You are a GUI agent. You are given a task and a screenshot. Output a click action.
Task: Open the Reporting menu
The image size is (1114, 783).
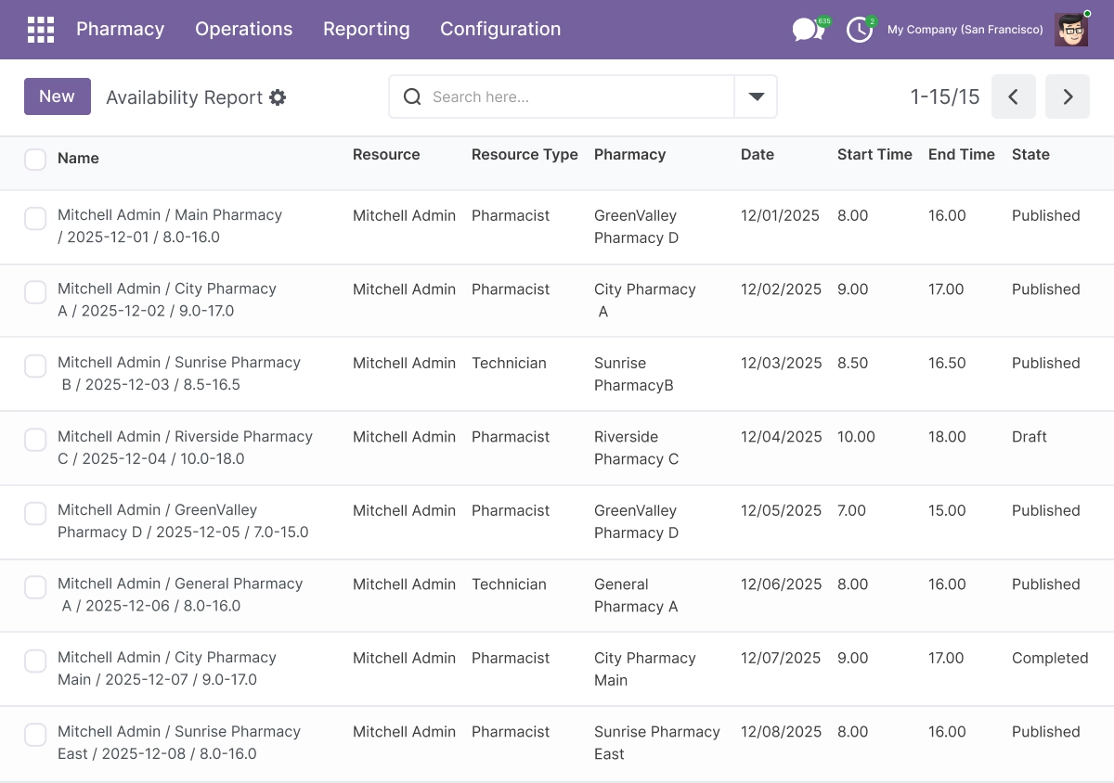[x=367, y=30]
